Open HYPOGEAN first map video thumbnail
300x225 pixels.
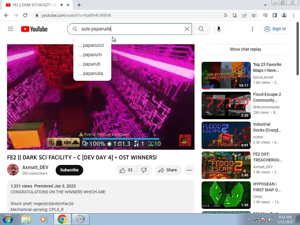click(226, 195)
